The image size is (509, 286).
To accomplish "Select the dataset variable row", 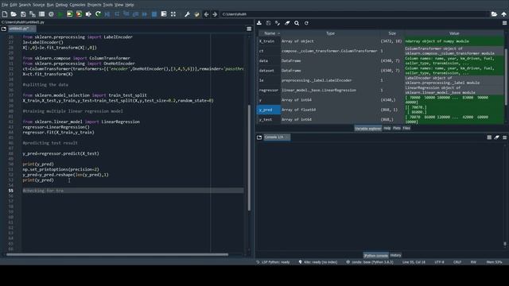I will (381, 71).
